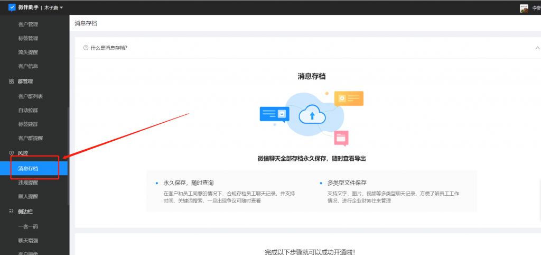Viewport: 541px width, 255px height.
Task: Collapse the 什么是消息存档 panel with chevron
Action: click(537, 48)
